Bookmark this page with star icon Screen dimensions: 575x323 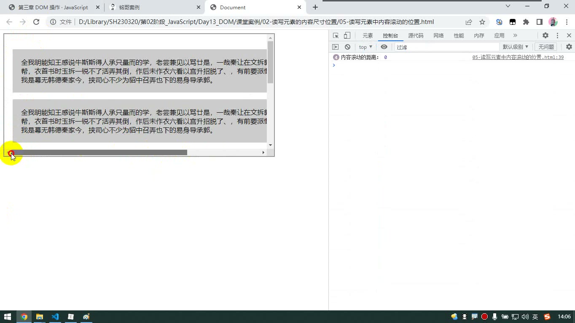click(482, 22)
